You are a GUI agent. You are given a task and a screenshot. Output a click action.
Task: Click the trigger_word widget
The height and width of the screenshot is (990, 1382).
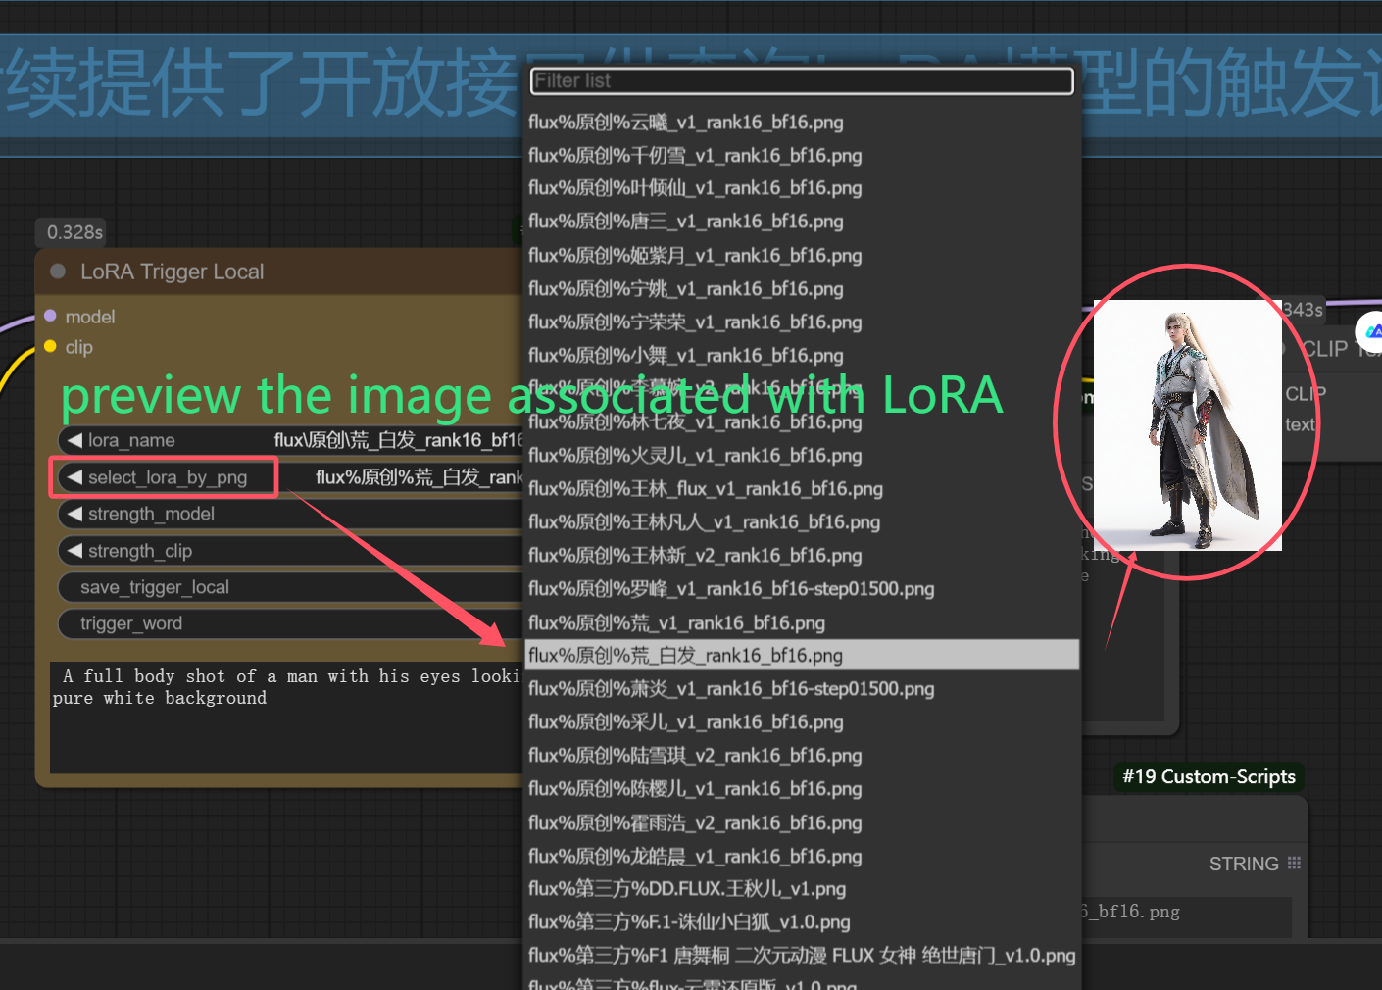coord(290,623)
